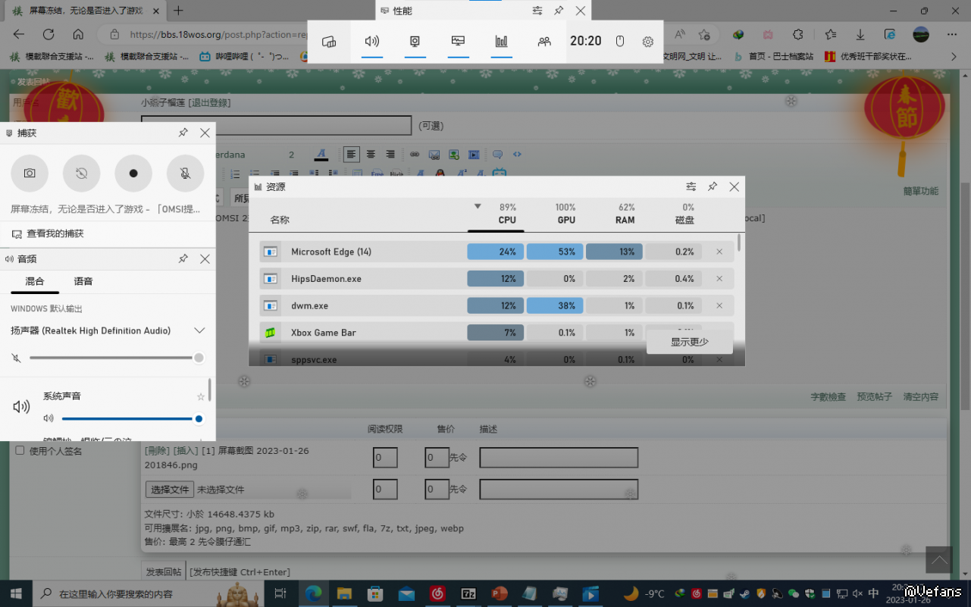Expand the 扬声器 output device dropdown

199,330
